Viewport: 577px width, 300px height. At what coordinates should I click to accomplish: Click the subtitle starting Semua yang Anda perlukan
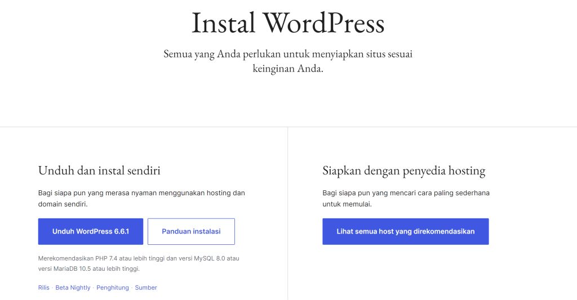(x=288, y=61)
